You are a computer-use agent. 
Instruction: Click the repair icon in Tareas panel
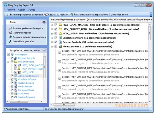click(x=10, y=33)
